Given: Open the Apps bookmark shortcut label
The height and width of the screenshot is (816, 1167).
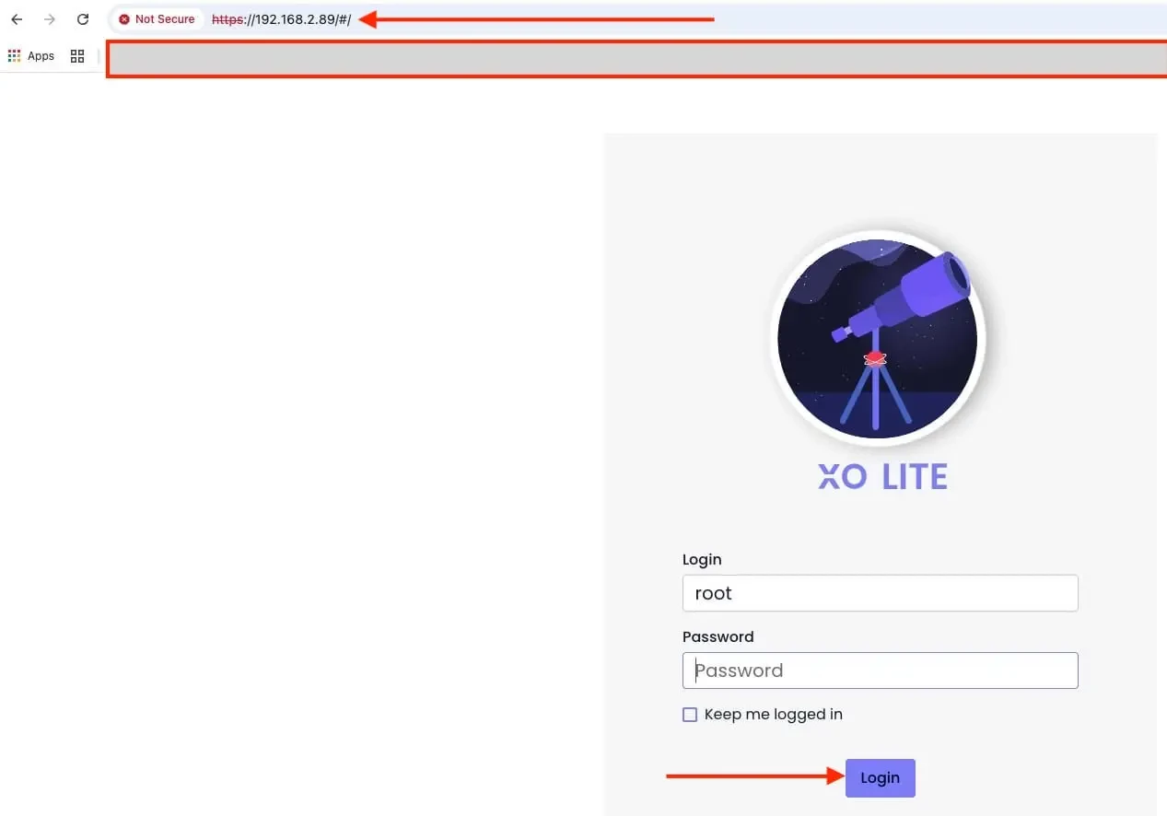Looking at the screenshot, I should [x=41, y=56].
